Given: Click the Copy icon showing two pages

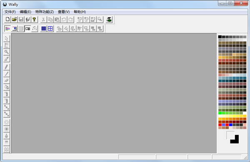Looking at the screenshot, I should point(50,20).
